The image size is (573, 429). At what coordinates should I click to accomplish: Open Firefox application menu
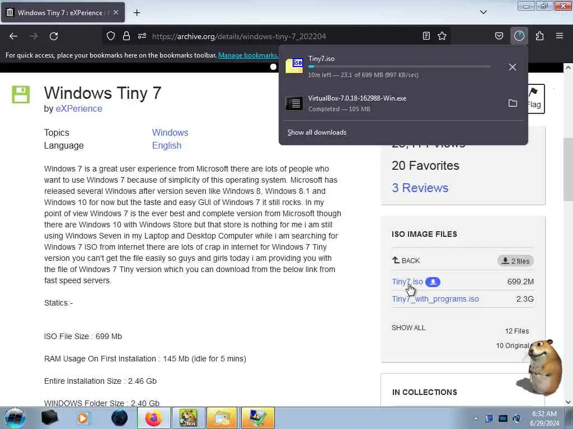[560, 36]
